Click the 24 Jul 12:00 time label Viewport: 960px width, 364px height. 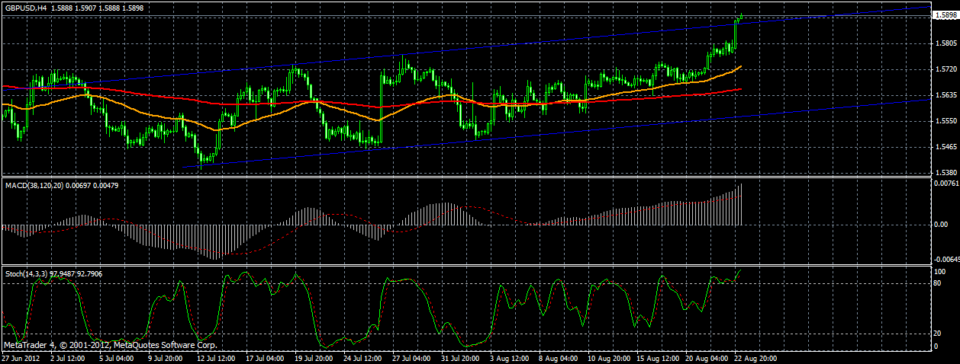[362, 356]
